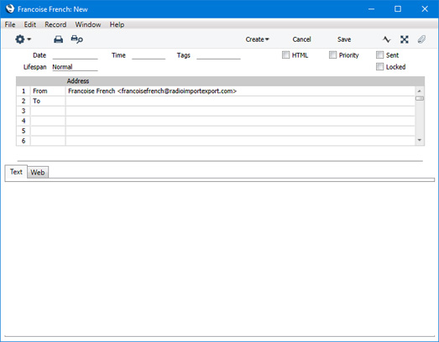The width and height of the screenshot is (439, 342).
Task: Click the print preview icon
Action: click(76, 39)
